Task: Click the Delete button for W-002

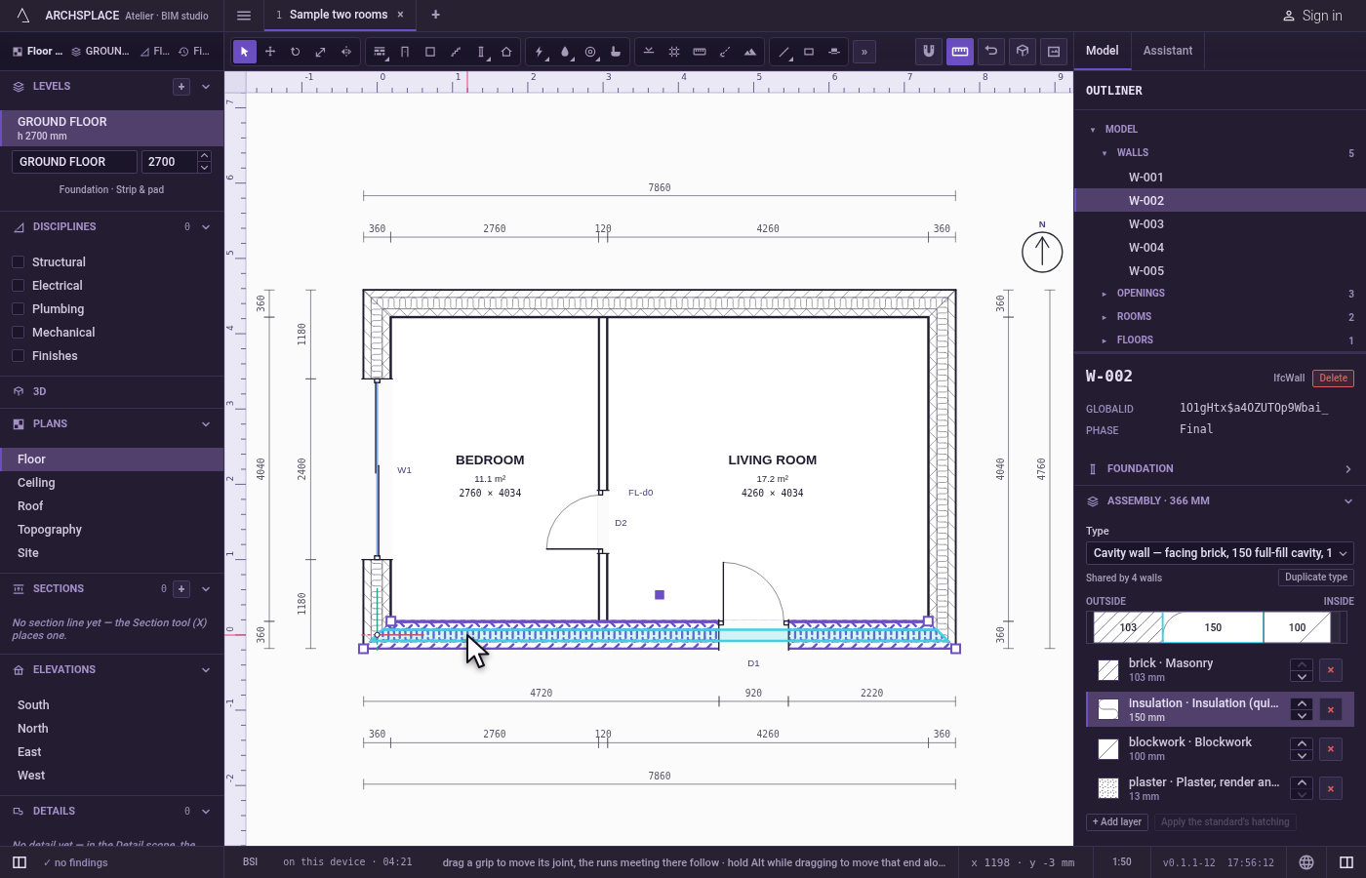Action: pyautogui.click(x=1333, y=379)
